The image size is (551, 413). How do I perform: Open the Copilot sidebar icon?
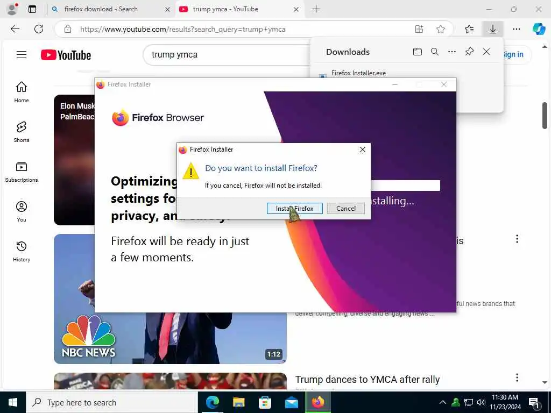[x=539, y=29]
